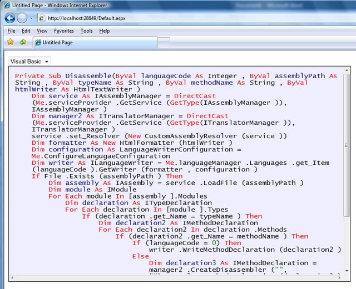Open the recent pages history arrow
Viewport: 356px width, 289px height.
coord(31,18)
